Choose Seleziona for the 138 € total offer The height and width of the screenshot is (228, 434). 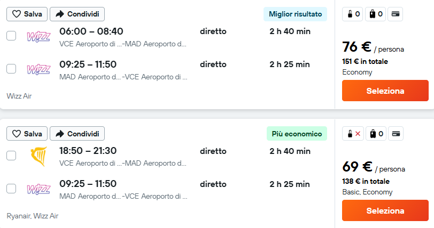pyautogui.click(x=385, y=210)
